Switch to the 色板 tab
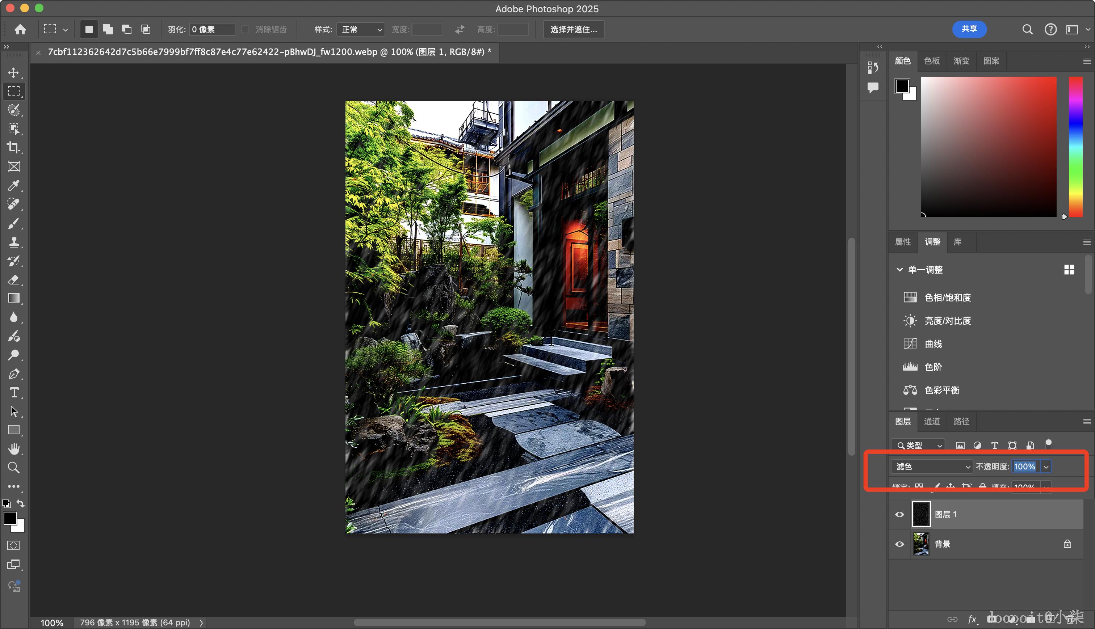The width and height of the screenshot is (1095, 629). coord(932,61)
